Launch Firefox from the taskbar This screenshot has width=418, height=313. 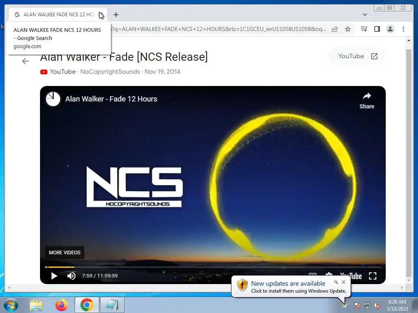62,305
